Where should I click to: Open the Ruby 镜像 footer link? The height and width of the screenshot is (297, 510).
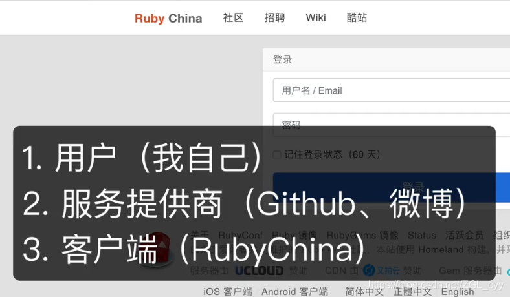[x=294, y=235]
